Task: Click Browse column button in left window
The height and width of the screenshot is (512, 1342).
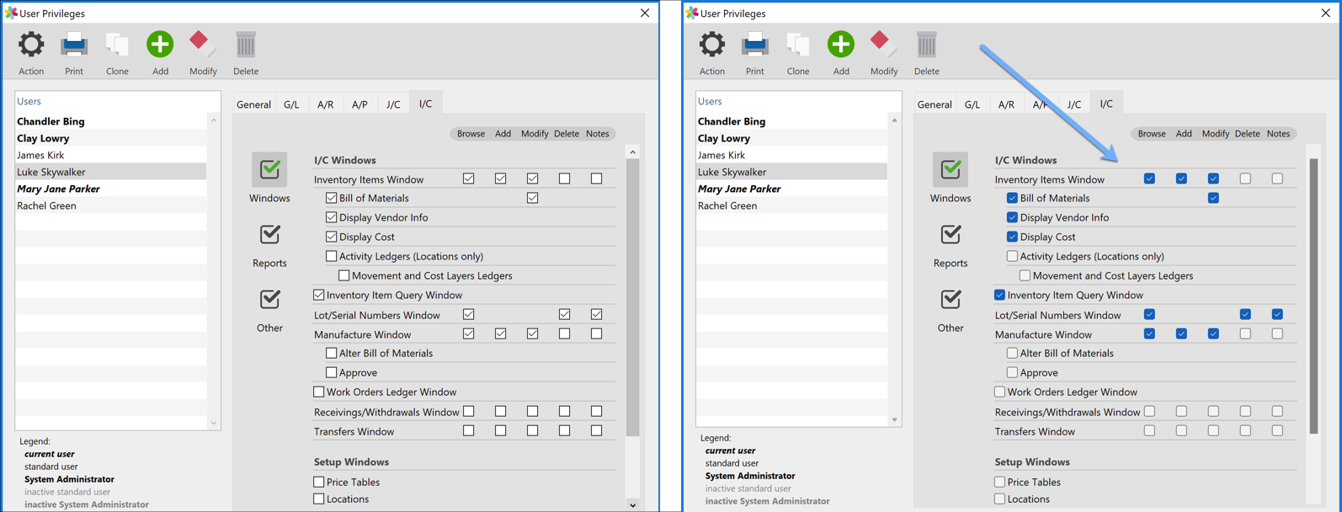Action: click(471, 134)
